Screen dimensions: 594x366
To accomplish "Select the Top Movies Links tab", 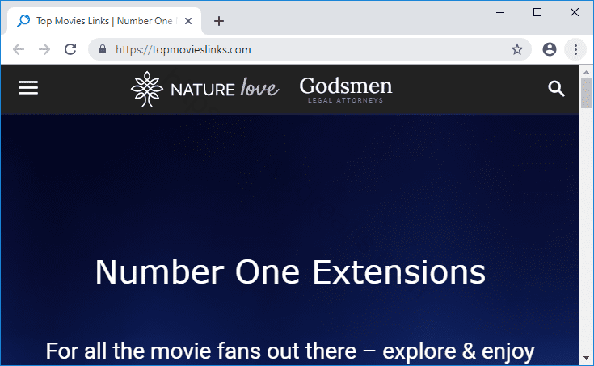I will coord(104,21).
